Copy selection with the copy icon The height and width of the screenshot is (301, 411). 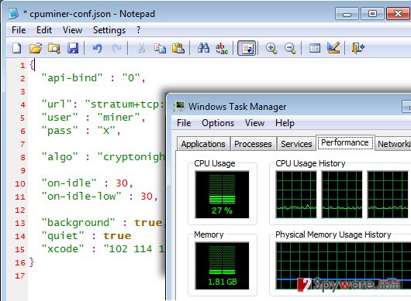coord(160,49)
